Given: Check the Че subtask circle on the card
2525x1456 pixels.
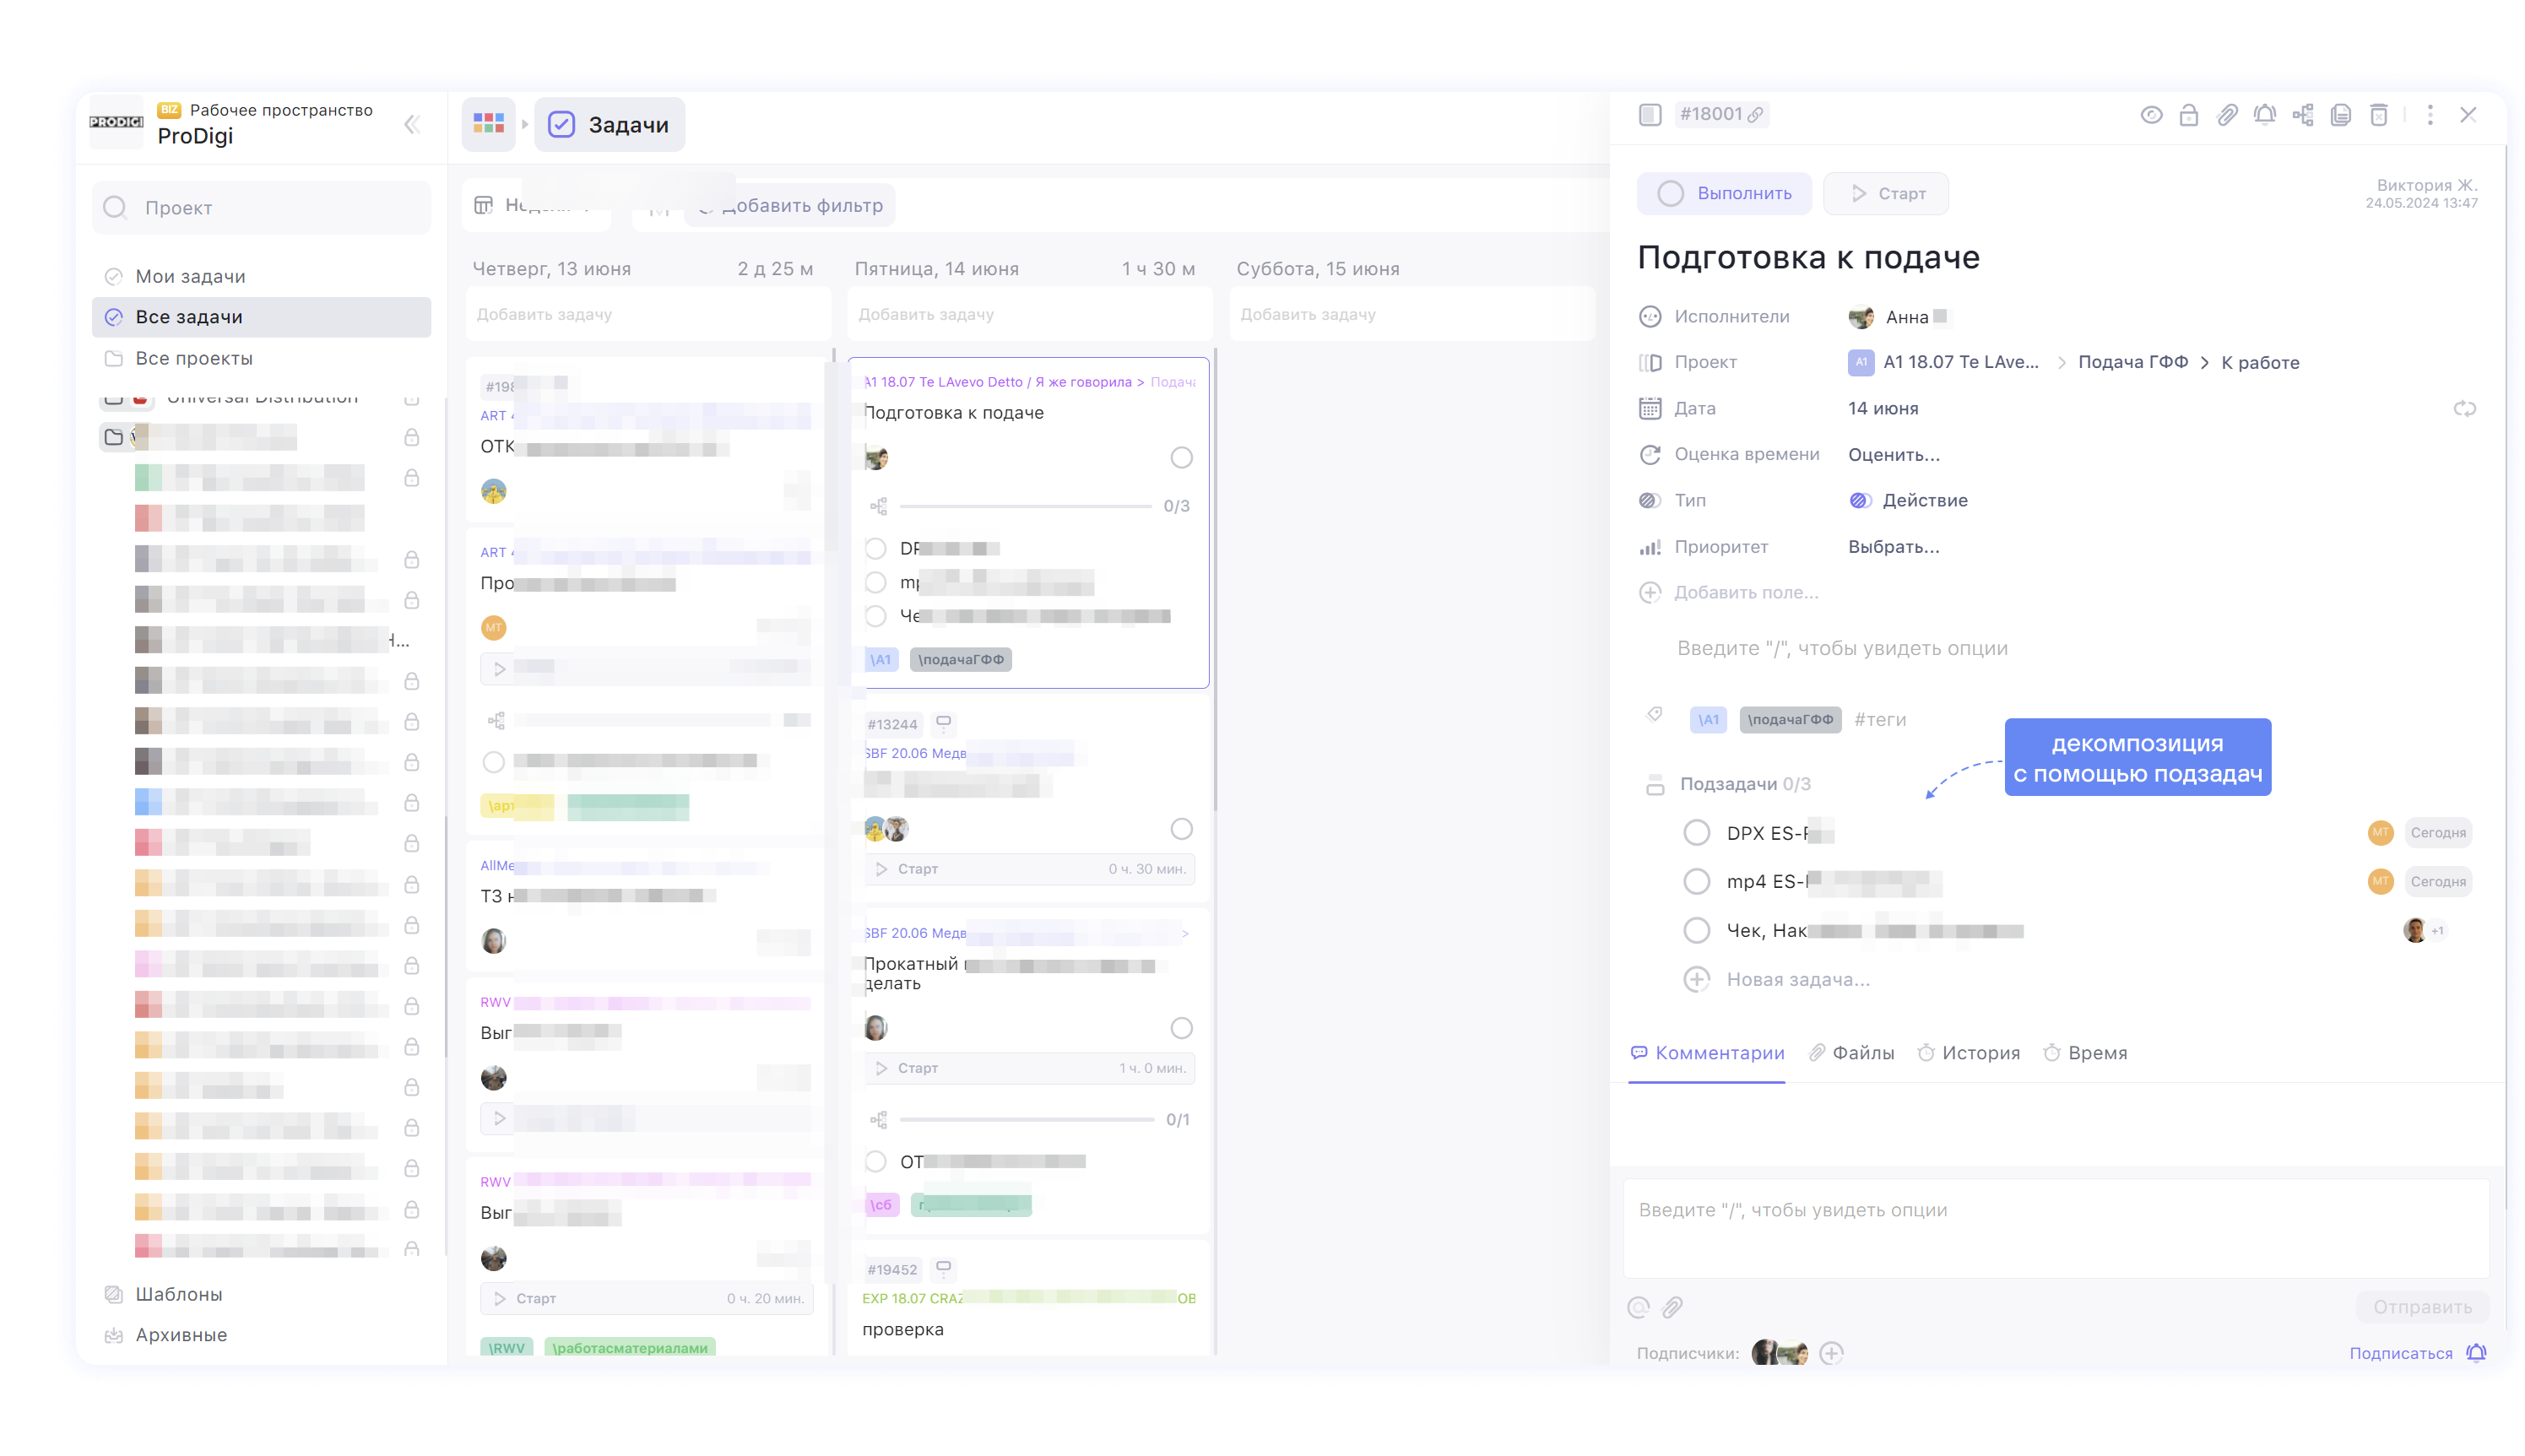Looking at the screenshot, I should point(876,616).
